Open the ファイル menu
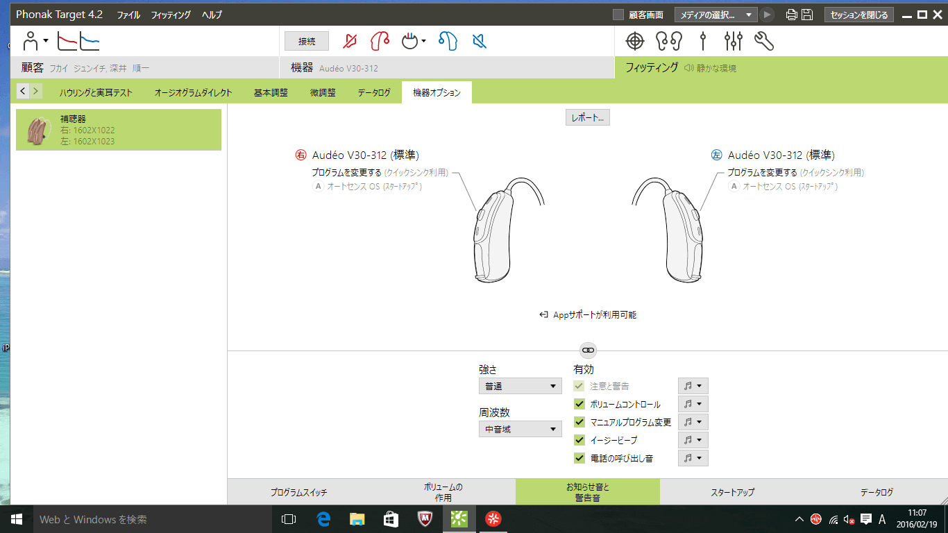Screen dimensions: 948x533 coord(128,15)
